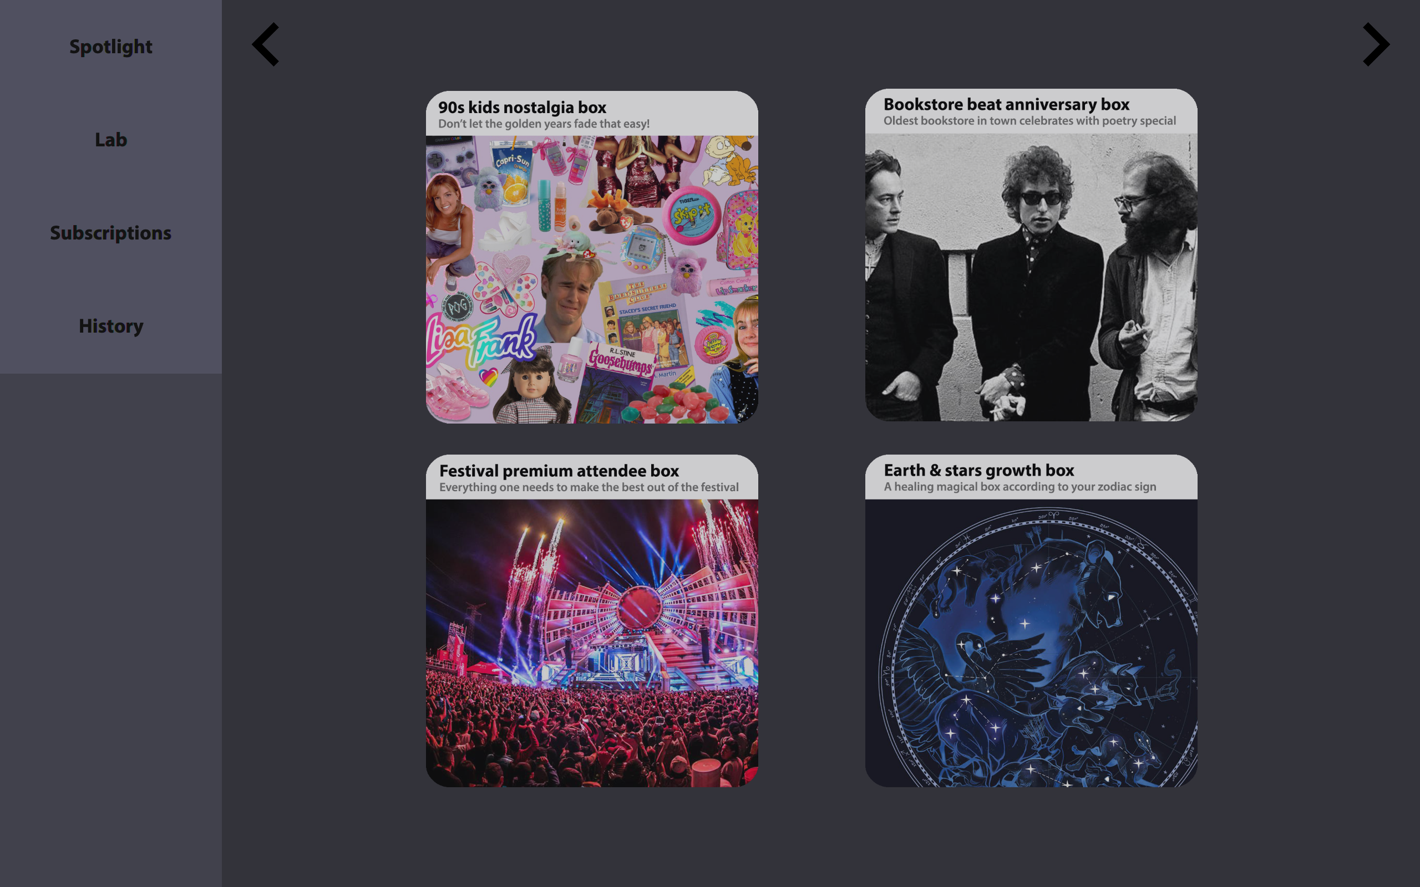Click the black-and-white poets photo
Screen dimensions: 1420x887
pos(1031,277)
